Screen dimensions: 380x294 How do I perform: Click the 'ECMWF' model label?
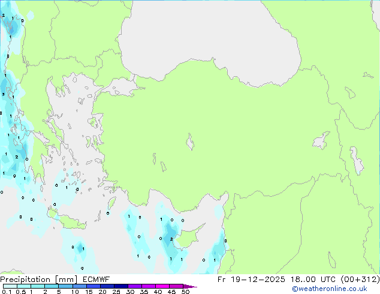[96, 280]
